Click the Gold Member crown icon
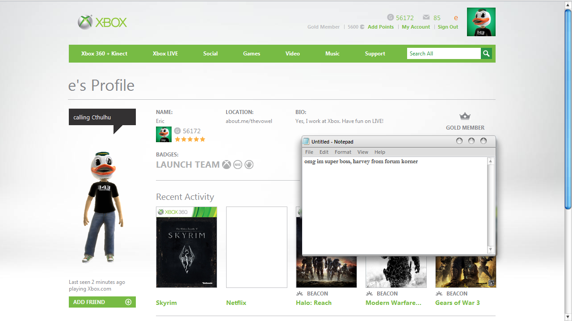 tap(465, 116)
